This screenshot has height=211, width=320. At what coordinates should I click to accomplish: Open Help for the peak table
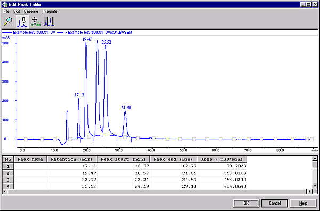[303, 203]
